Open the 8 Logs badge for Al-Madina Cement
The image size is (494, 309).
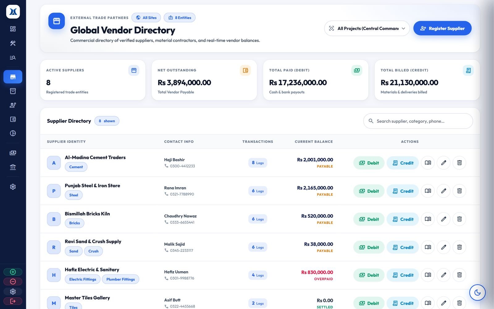pos(257,163)
